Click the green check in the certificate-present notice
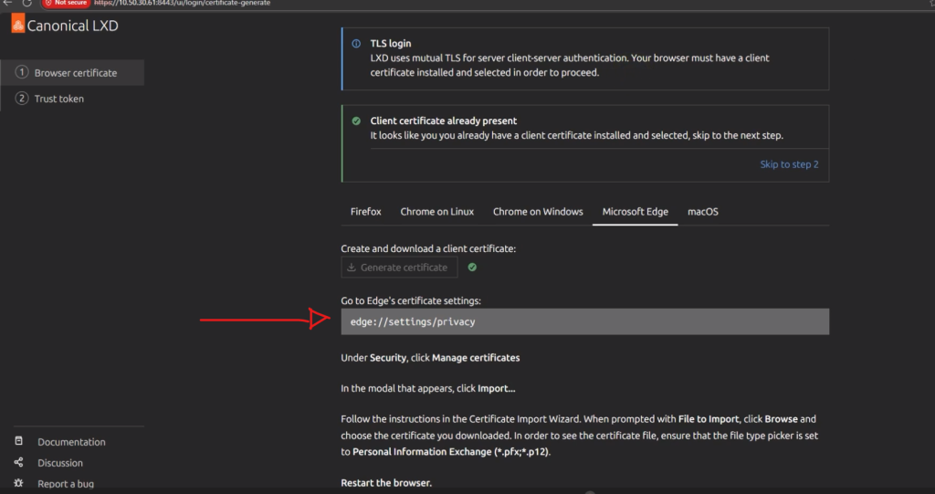Screen dimensions: 935x494 (355, 121)
